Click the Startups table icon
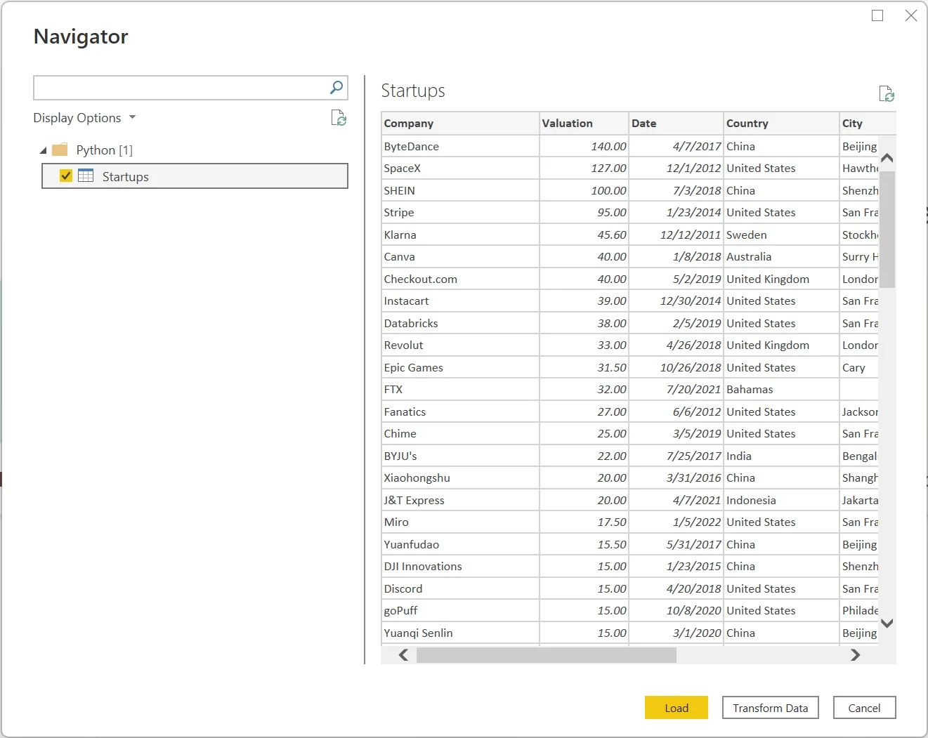 coord(86,176)
